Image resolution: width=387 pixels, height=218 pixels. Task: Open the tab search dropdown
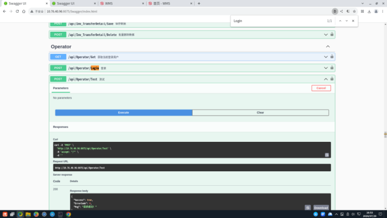(363, 3)
